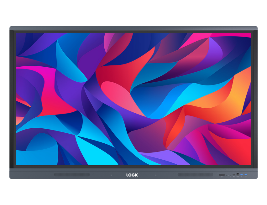The image size is (267, 205).
Task: Click the rightmost blue USB port
Action: coord(246,174)
